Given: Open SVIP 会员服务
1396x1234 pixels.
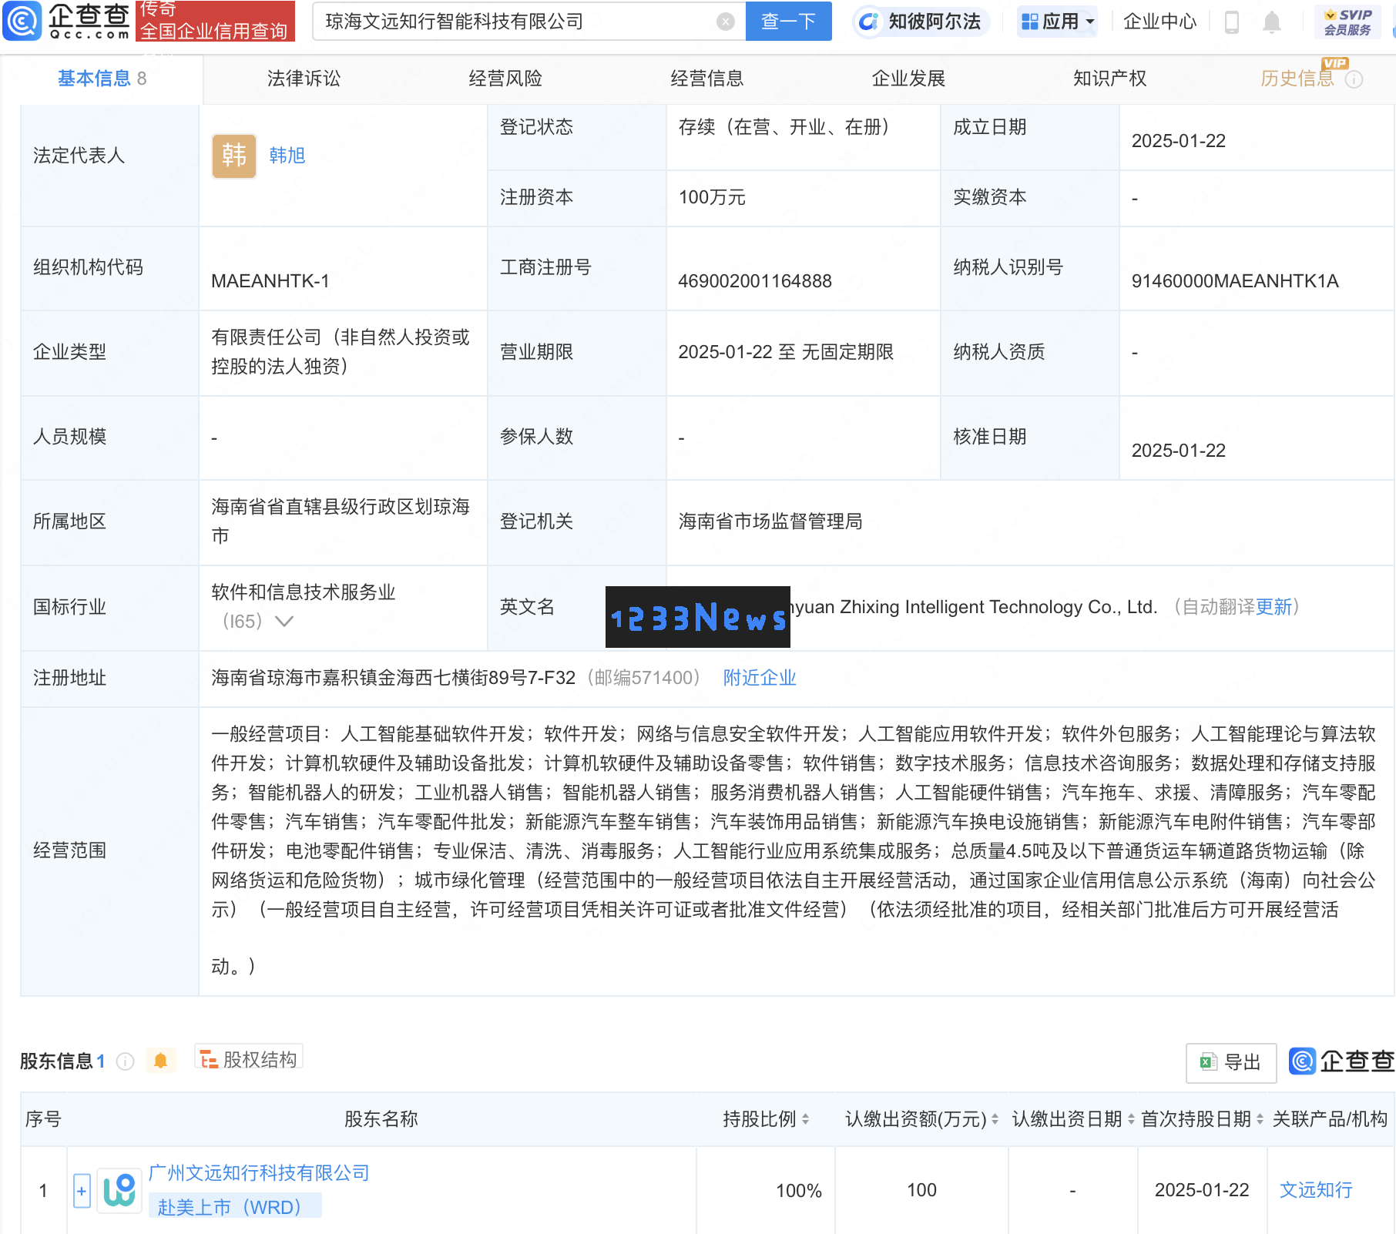Looking at the screenshot, I should coord(1347,21).
